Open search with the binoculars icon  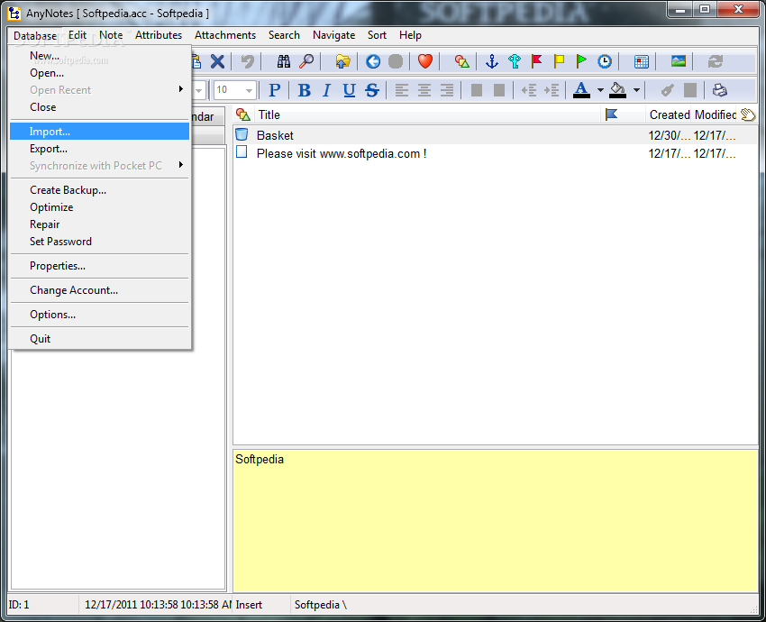pos(283,61)
